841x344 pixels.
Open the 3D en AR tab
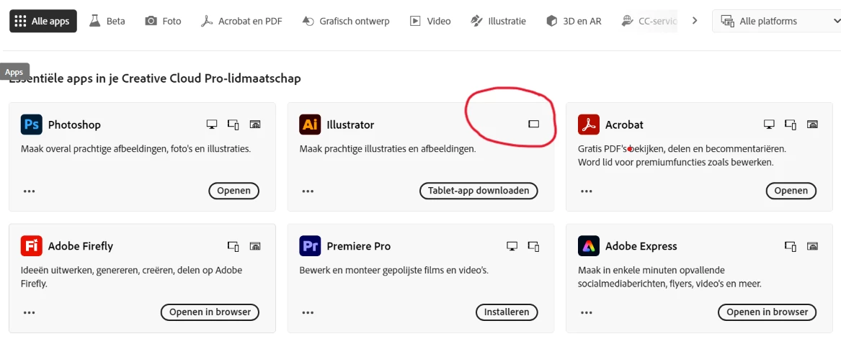click(x=574, y=22)
